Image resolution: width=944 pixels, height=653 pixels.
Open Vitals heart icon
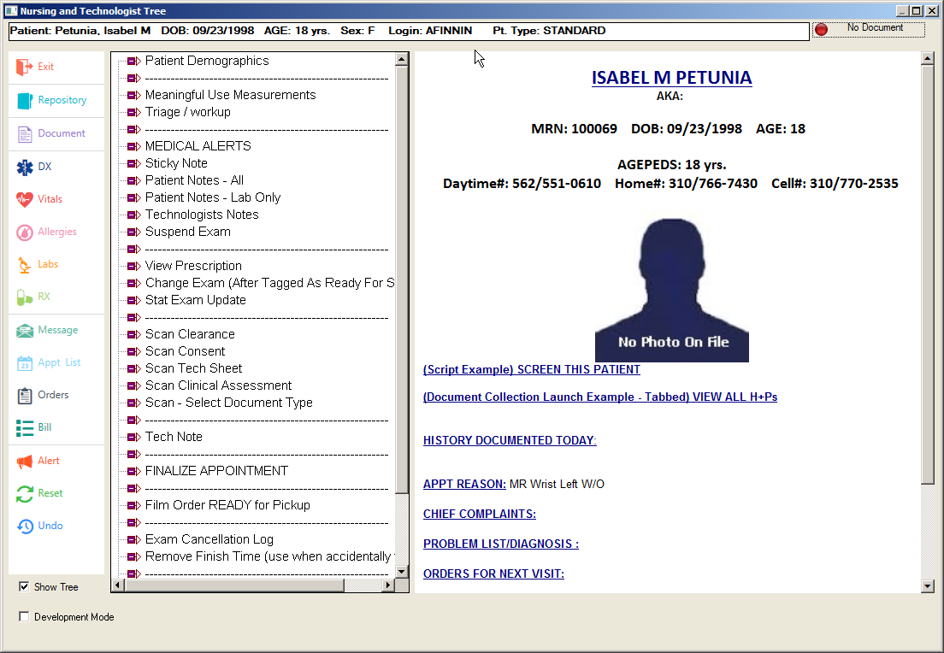click(x=24, y=199)
